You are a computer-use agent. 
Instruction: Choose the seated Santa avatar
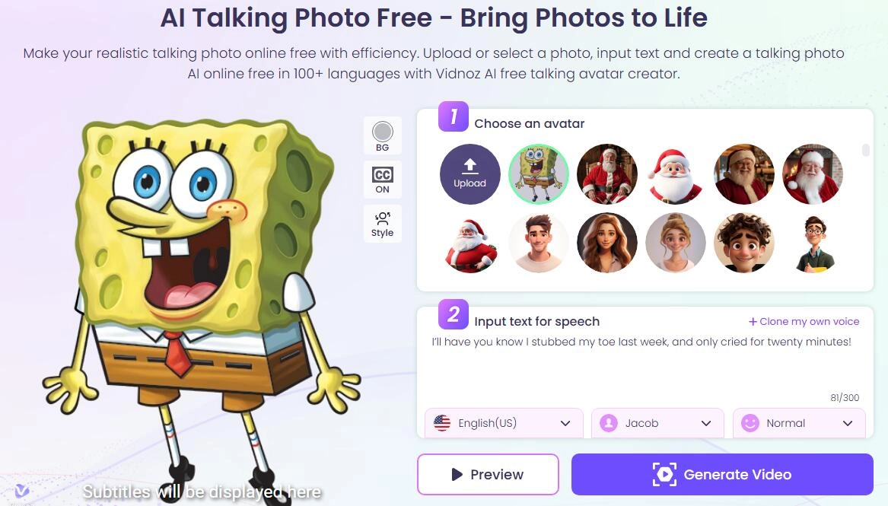coord(606,173)
